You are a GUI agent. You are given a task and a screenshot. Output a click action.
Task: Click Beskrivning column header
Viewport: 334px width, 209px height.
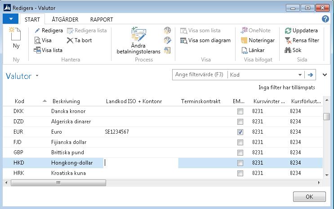66,101
